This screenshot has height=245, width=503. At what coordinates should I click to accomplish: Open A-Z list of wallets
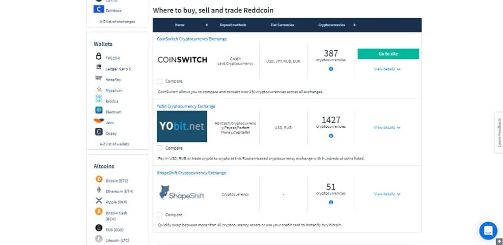(x=114, y=144)
